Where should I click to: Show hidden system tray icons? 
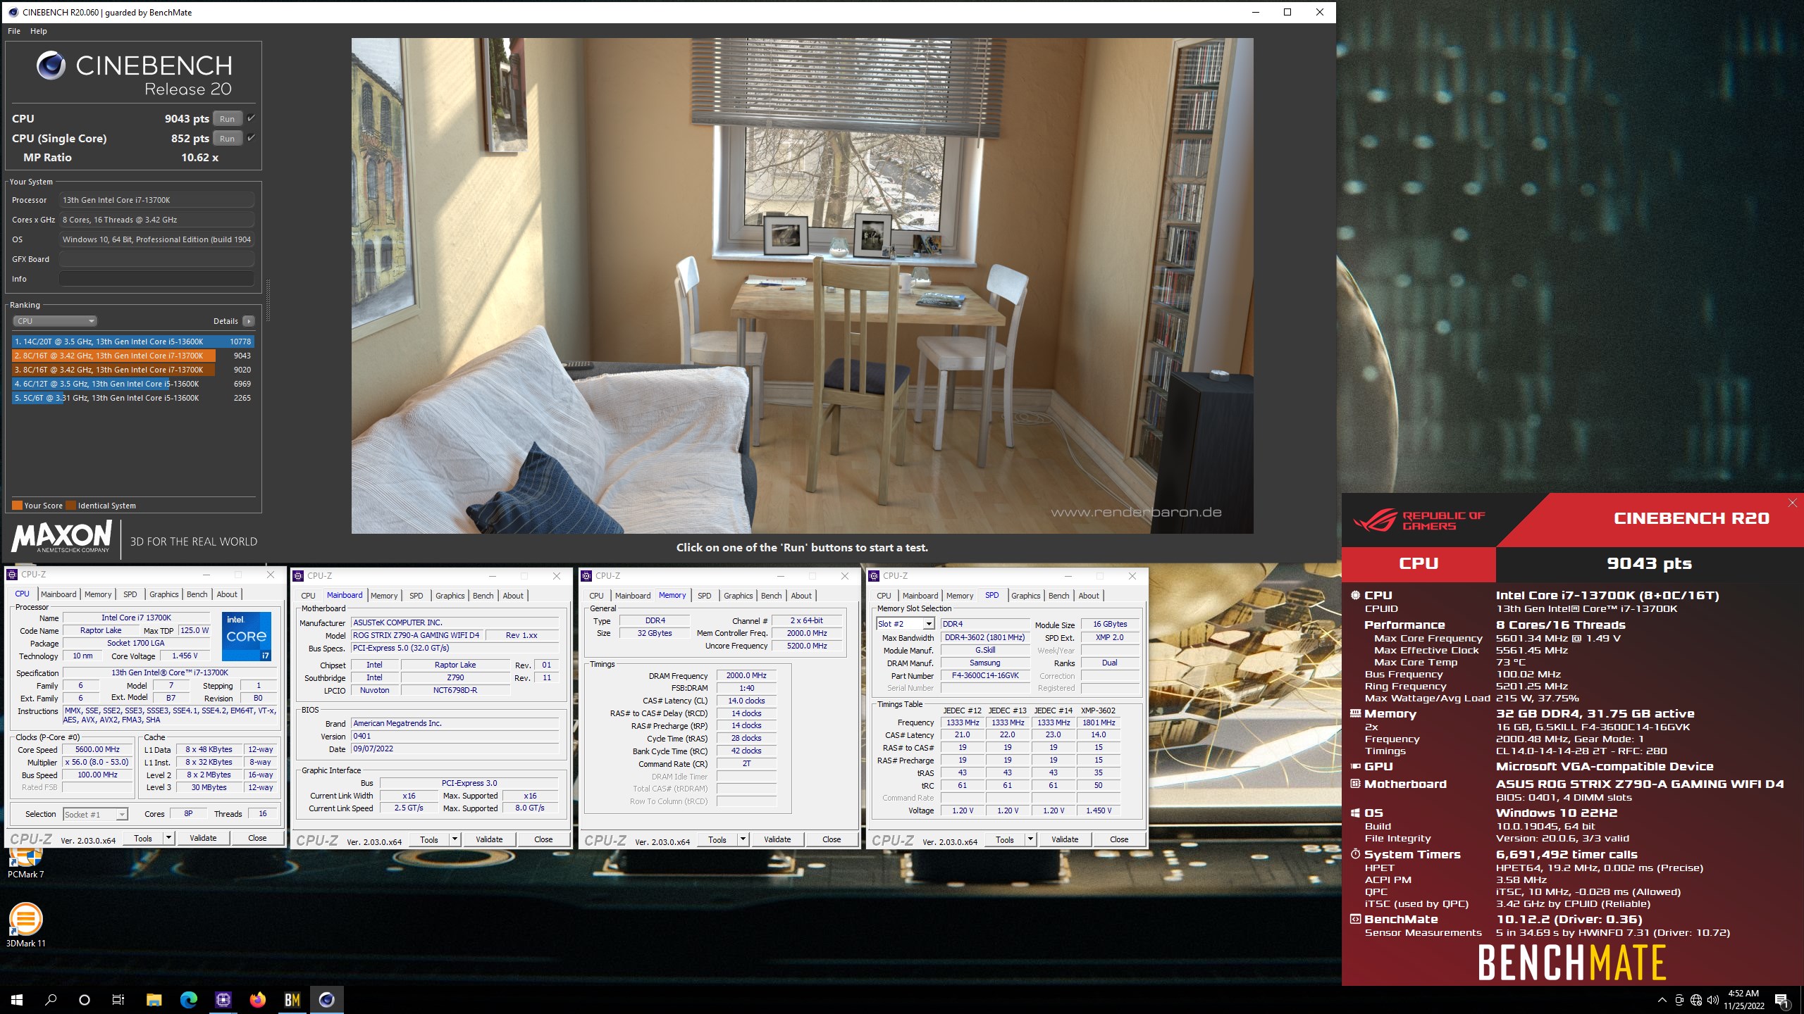pyautogui.click(x=1662, y=1000)
